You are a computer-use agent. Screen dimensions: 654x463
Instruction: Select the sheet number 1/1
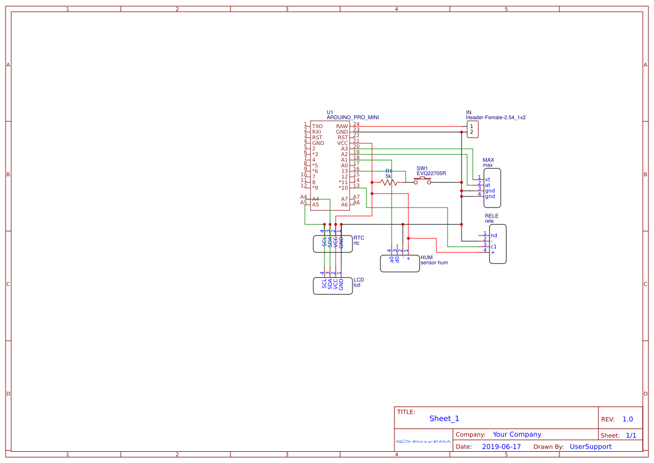coord(631,436)
